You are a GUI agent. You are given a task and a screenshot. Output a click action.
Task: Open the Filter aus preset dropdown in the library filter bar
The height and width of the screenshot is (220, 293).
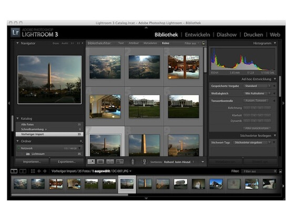pos(191,43)
